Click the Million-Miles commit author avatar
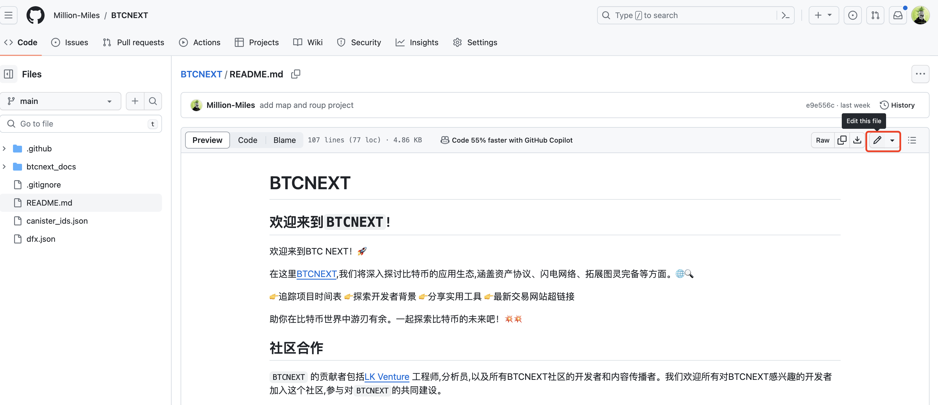Image resolution: width=938 pixels, height=405 pixels. click(196, 105)
